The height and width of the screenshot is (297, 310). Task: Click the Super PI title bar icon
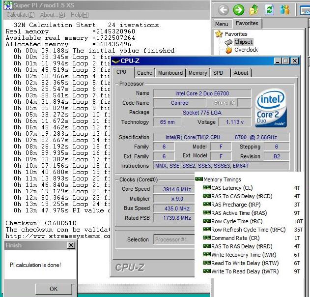tap(8, 5)
